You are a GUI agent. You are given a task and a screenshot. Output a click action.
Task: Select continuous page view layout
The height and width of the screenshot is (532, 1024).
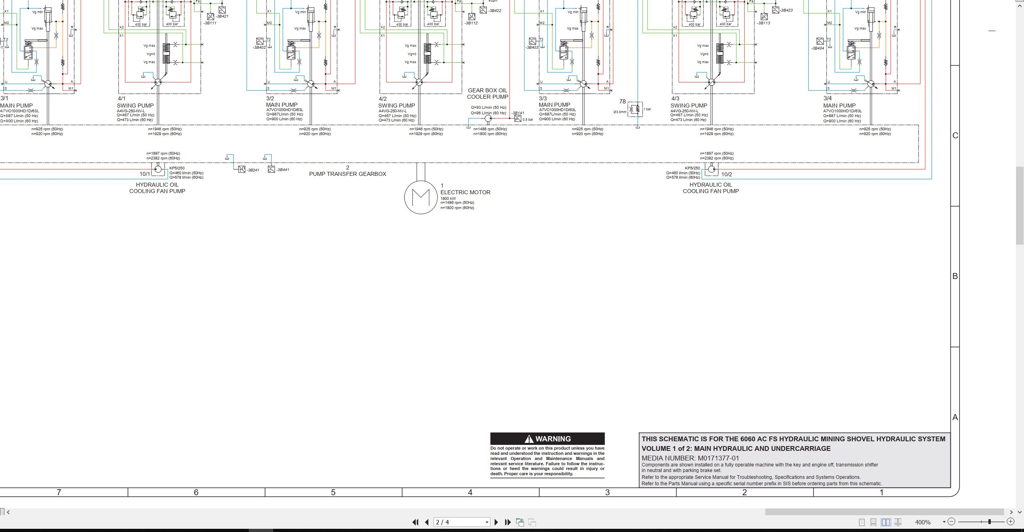click(874, 522)
